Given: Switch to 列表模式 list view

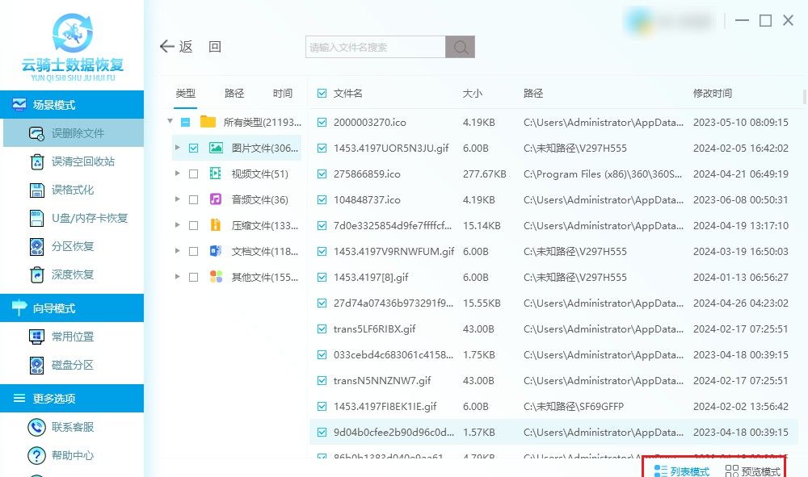Looking at the screenshot, I should 682,471.
